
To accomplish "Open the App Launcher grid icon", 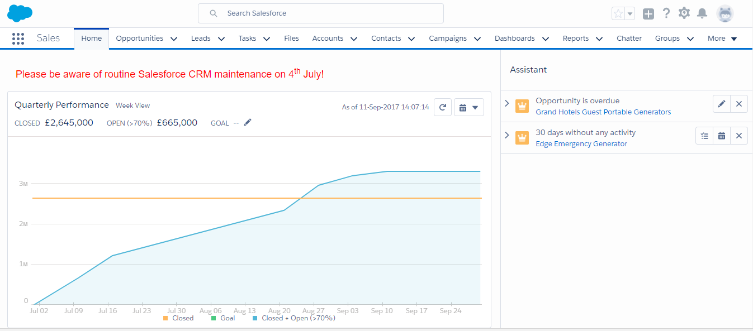I will coord(18,39).
